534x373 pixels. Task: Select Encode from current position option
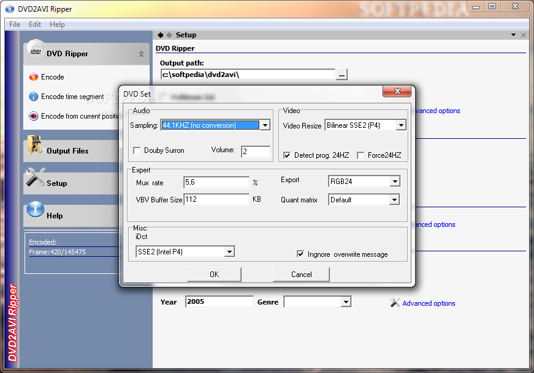(x=80, y=116)
